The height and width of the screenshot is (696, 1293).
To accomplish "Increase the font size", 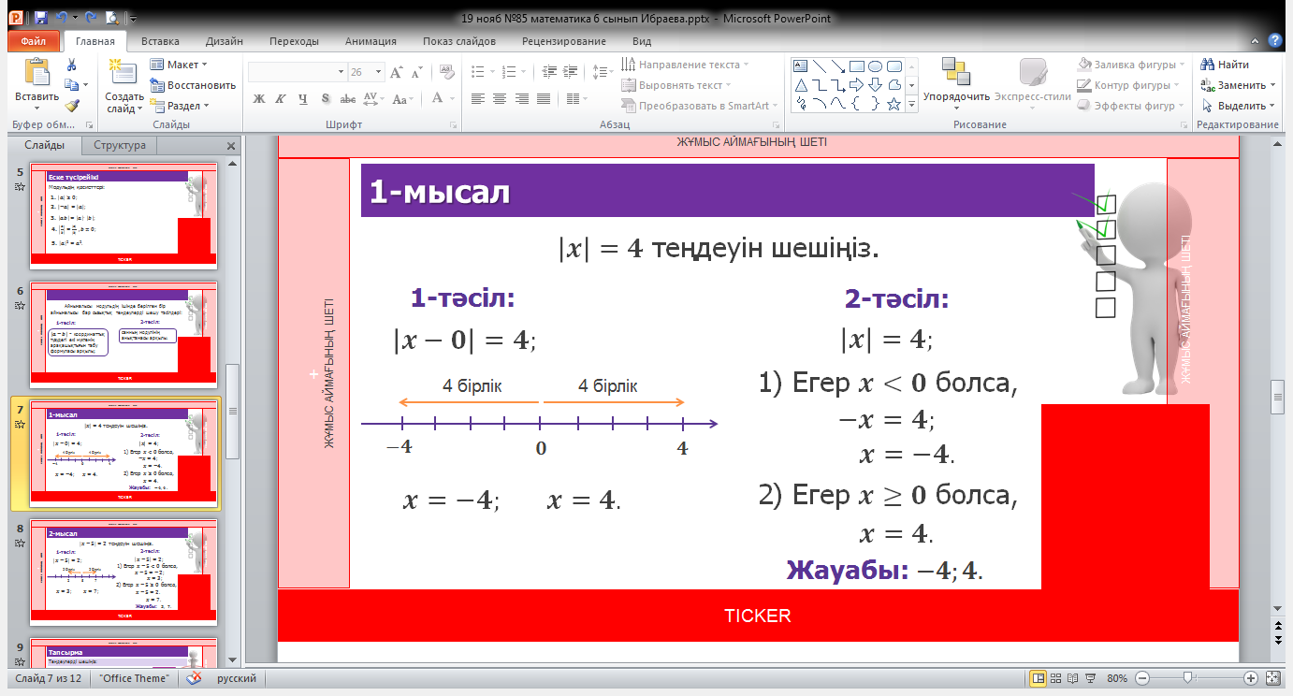I will click(397, 72).
